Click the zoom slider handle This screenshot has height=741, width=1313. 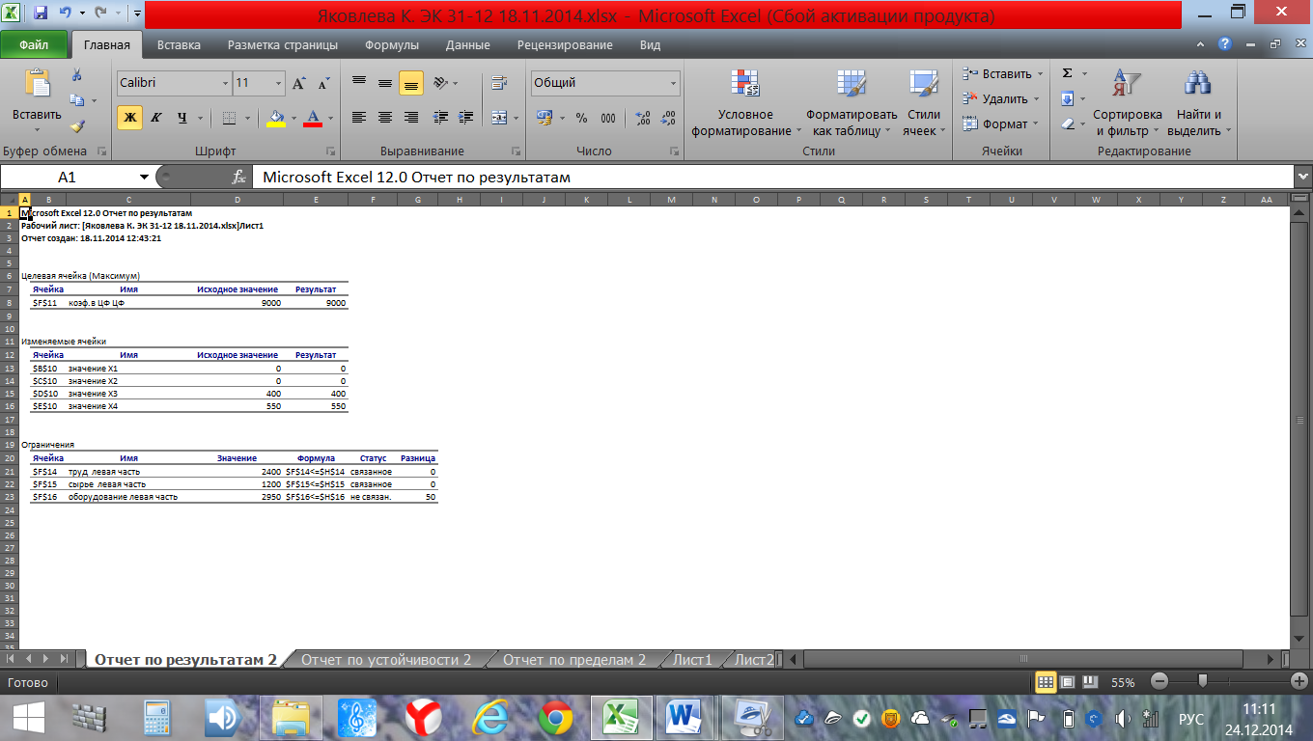[x=1202, y=681]
